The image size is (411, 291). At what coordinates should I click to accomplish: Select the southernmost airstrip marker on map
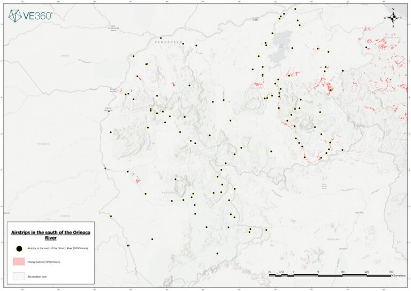tap(217, 253)
